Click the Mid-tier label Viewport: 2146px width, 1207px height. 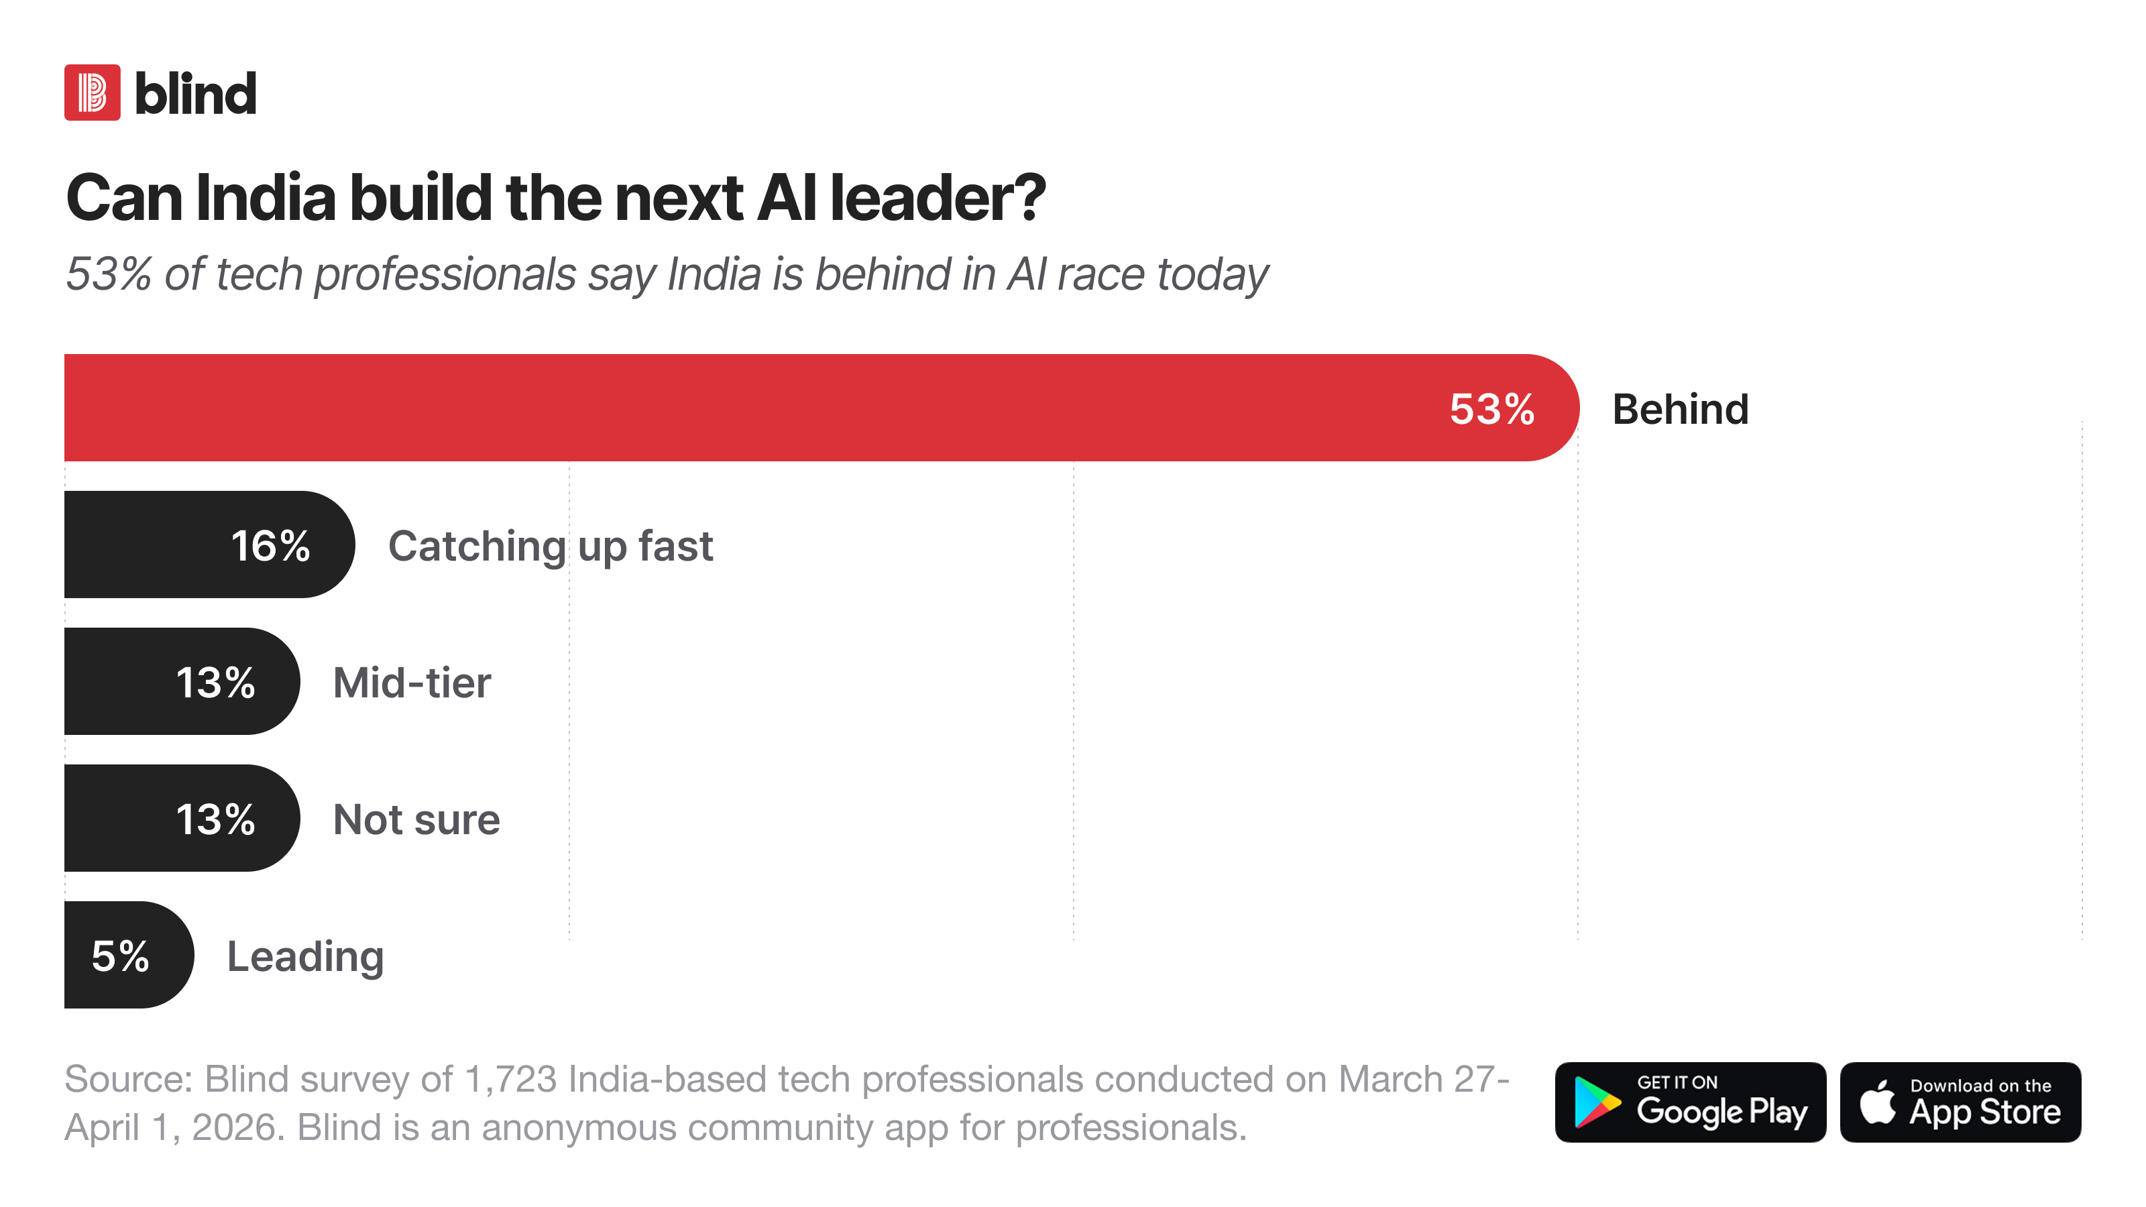pyautogui.click(x=412, y=683)
